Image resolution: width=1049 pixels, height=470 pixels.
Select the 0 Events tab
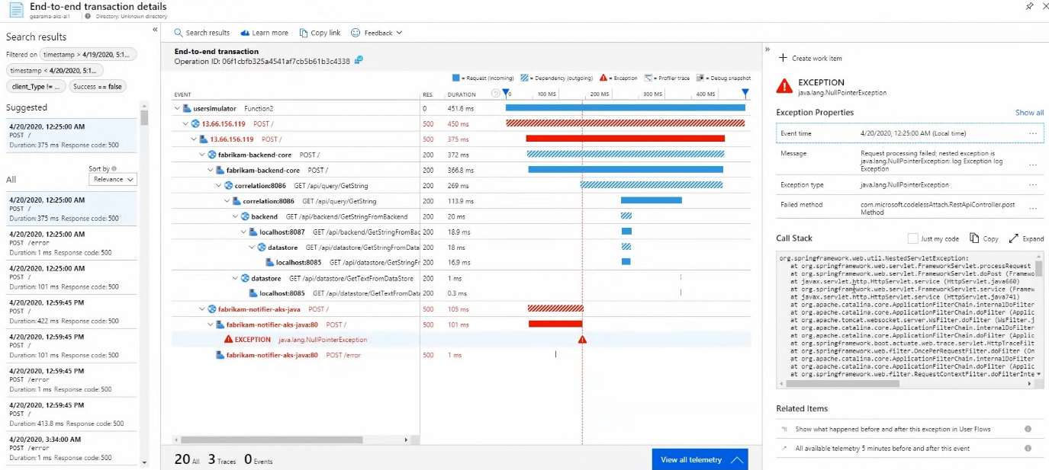(258, 459)
